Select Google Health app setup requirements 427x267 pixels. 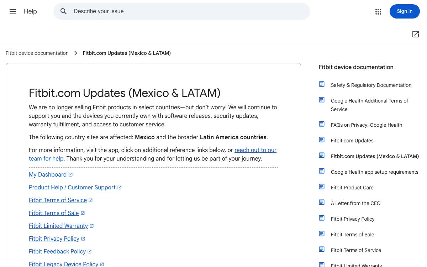[375, 172]
